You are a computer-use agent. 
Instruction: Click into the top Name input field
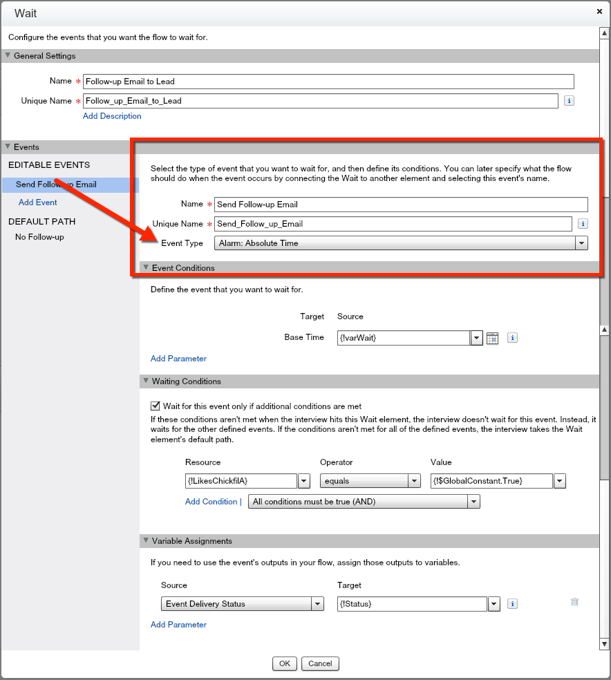coord(328,82)
